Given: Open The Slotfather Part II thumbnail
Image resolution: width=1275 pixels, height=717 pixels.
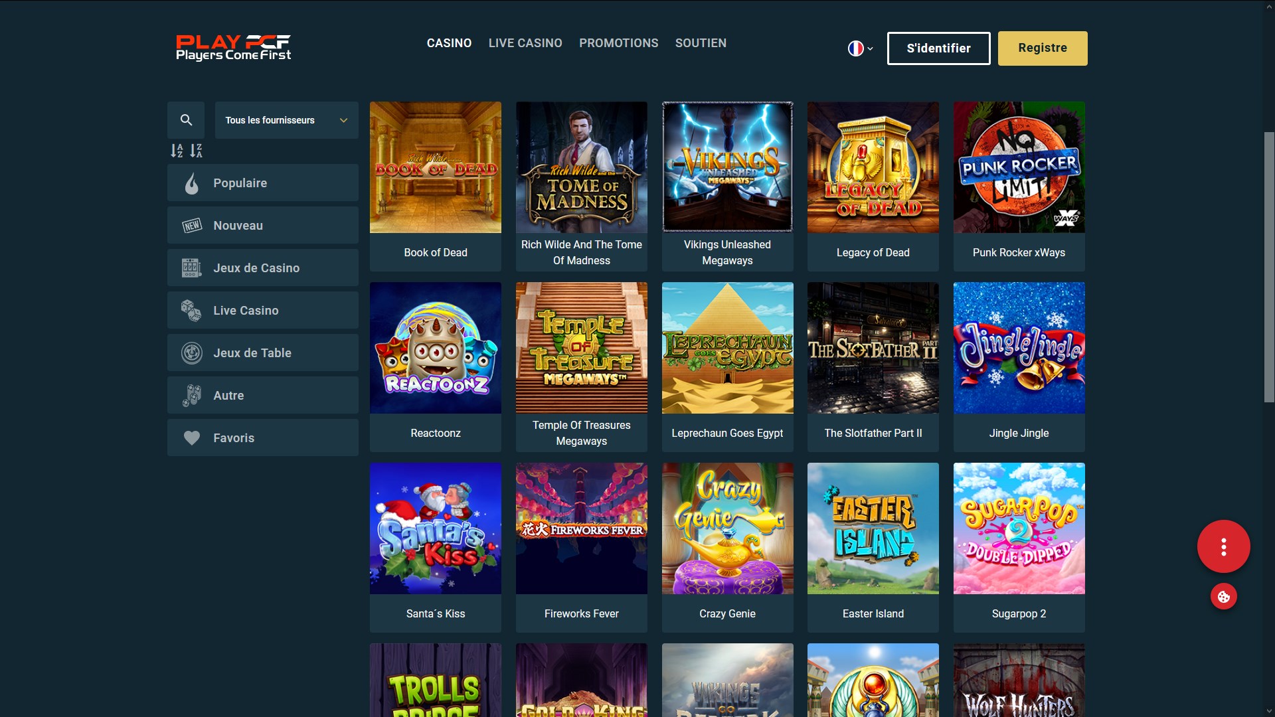Looking at the screenshot, I should tap(873, 348).
